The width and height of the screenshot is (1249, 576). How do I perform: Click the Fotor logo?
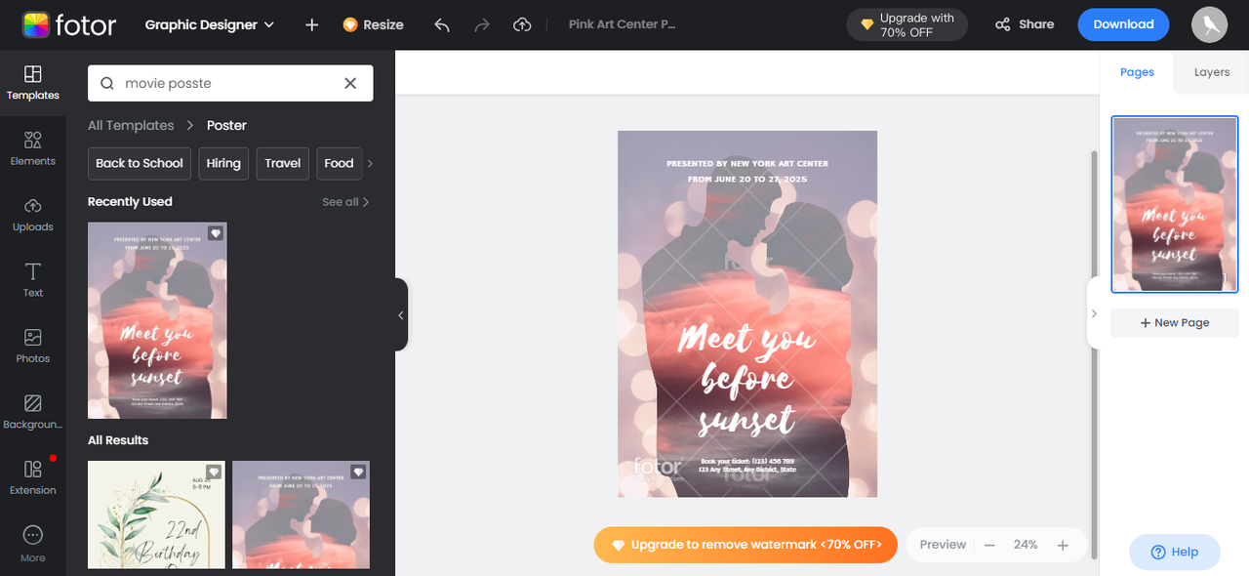coord(68,24)
